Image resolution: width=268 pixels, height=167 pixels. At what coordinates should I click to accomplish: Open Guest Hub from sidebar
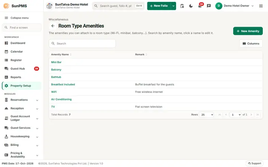(22, 69)
